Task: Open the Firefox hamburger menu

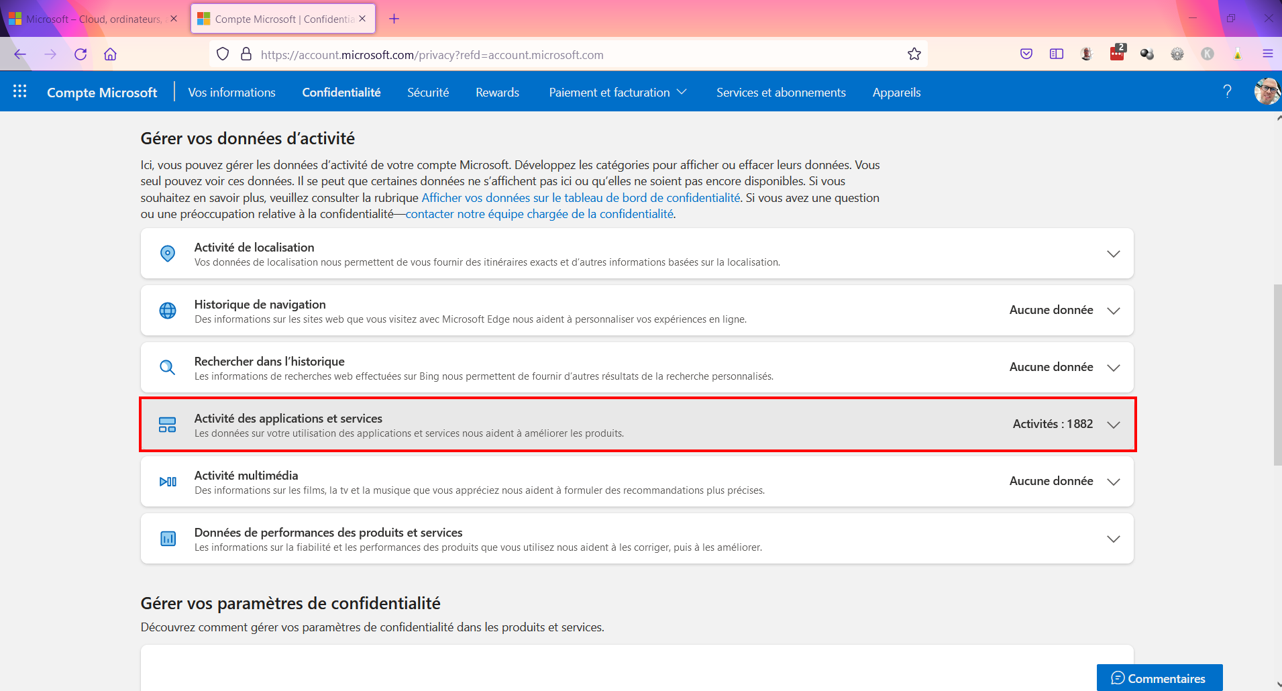Action: coord(1268,54)
